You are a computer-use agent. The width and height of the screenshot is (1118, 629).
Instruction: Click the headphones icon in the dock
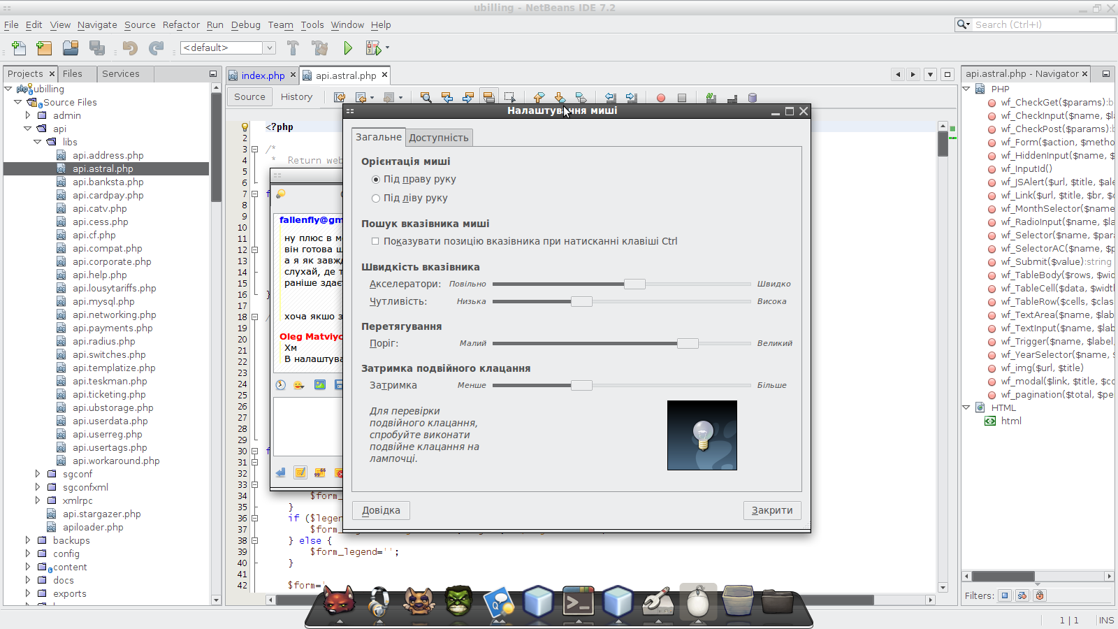tap(379, 602)
